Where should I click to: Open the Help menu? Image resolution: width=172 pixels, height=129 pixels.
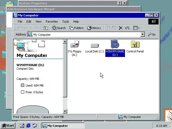(x=76, y=21)
